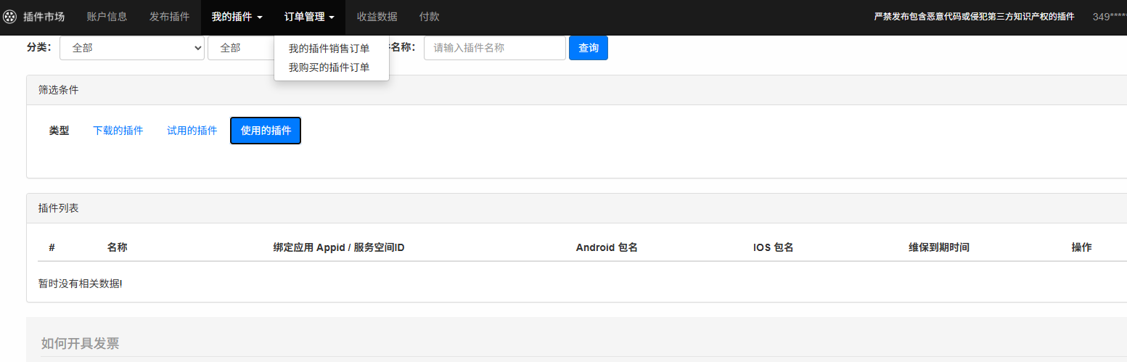Focus the 请输入插件名称 search field

494,48
